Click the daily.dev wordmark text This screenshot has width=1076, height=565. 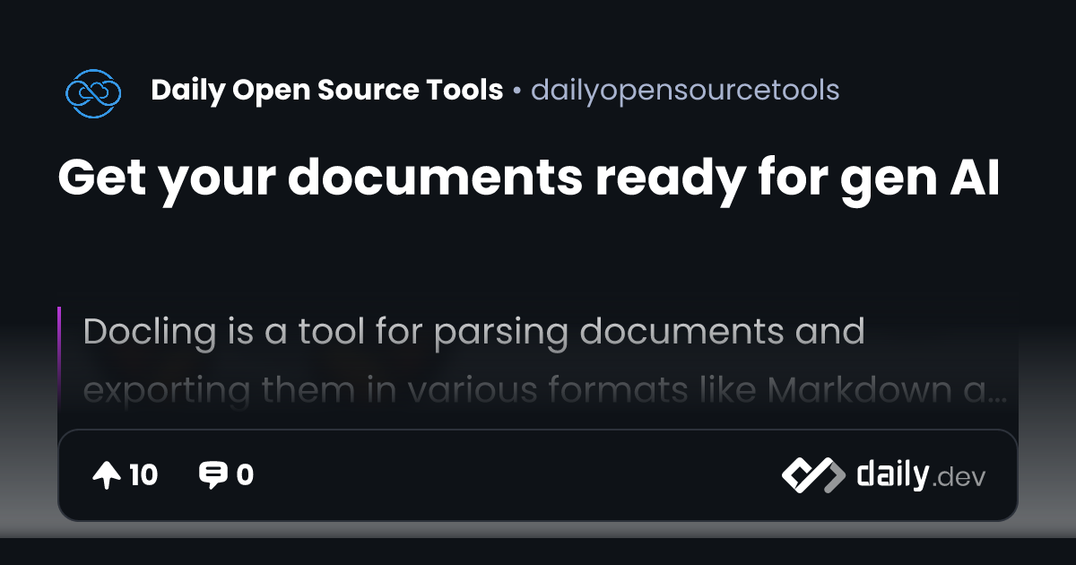(921, 475)
